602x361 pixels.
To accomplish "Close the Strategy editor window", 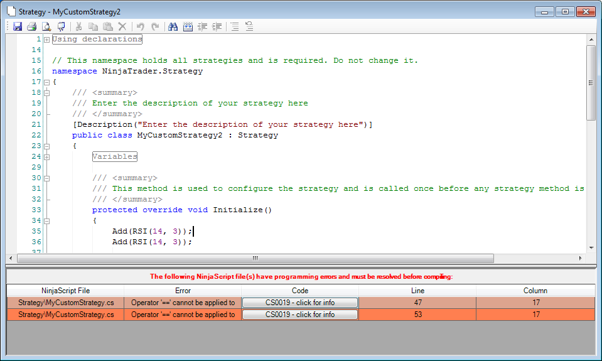I will coord(586,11).
